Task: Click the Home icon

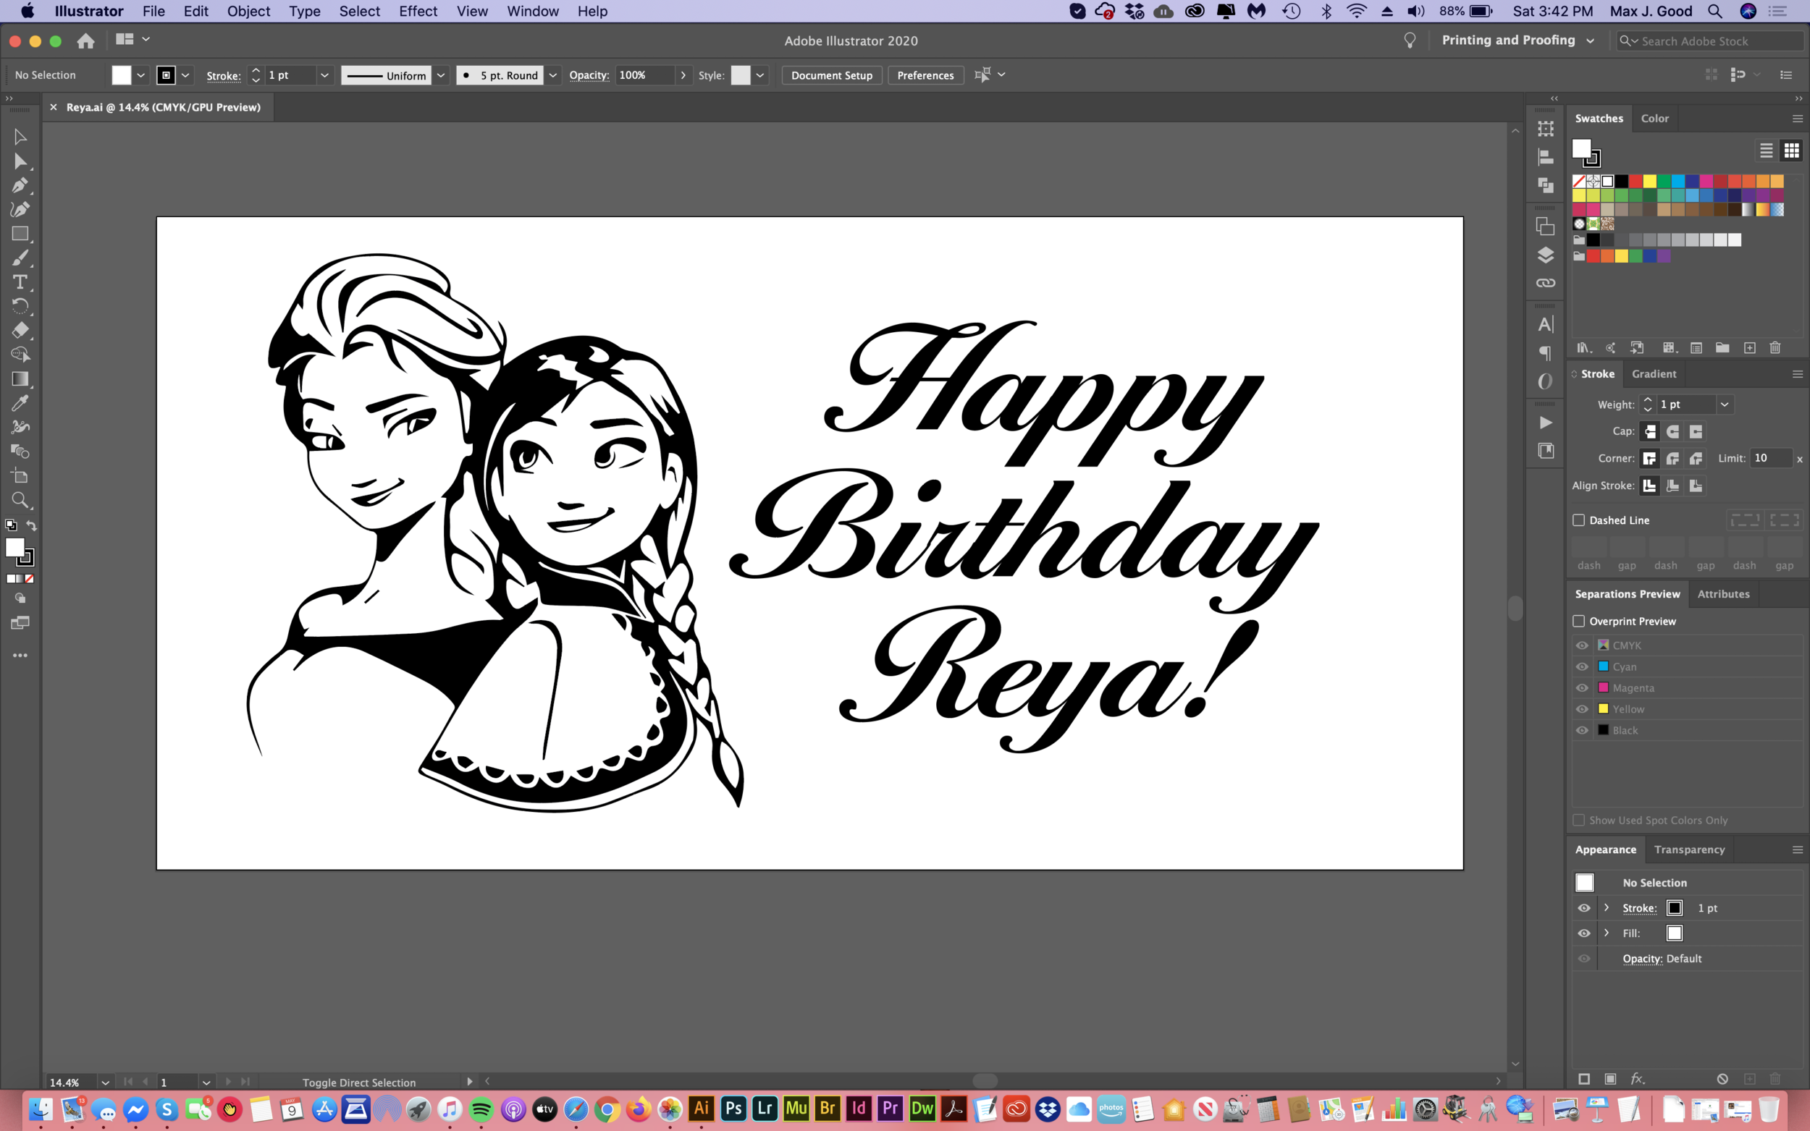Action: pyautogui.click(x=86, y=41)
